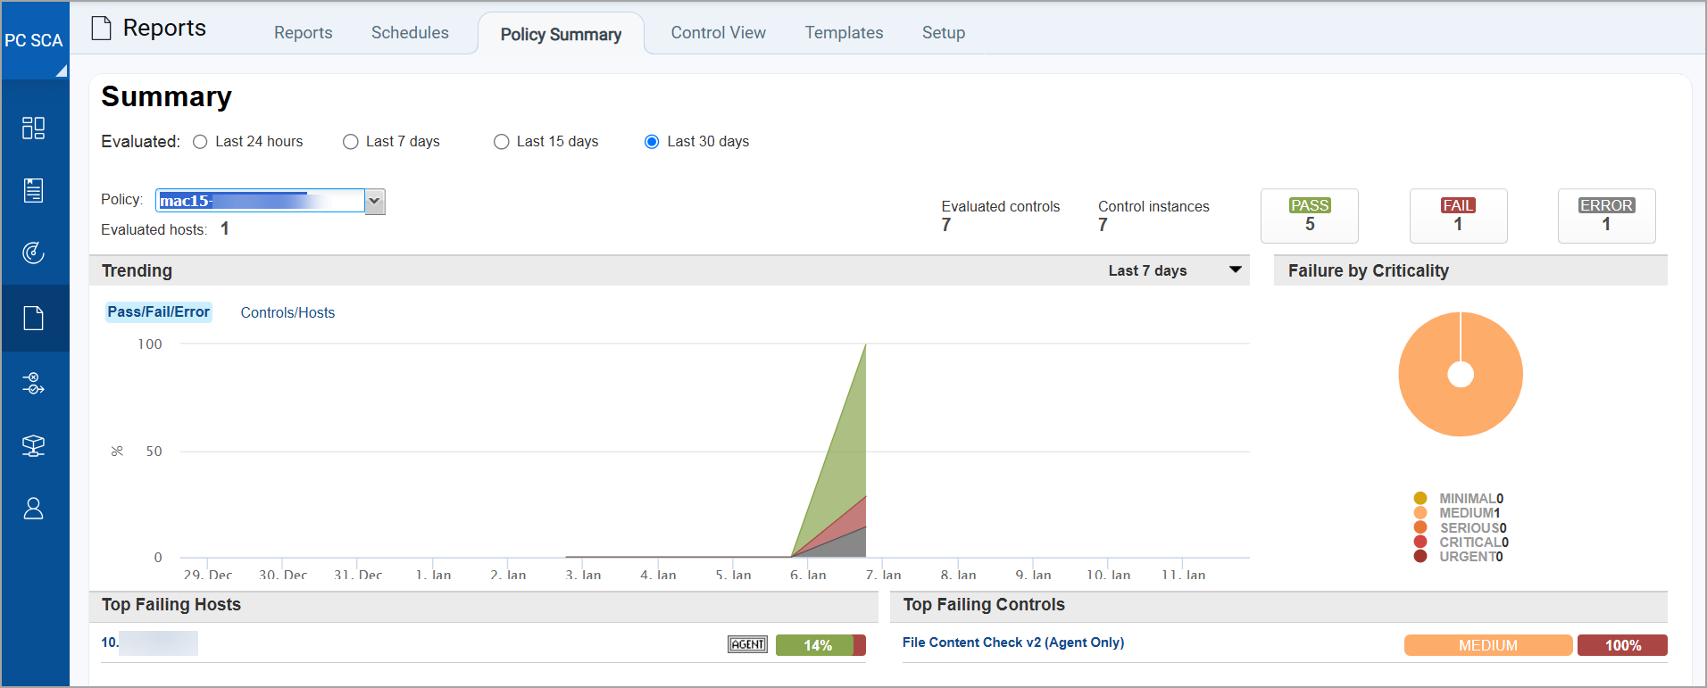Select the Last 24 hours radio button

tap(201, 142)
